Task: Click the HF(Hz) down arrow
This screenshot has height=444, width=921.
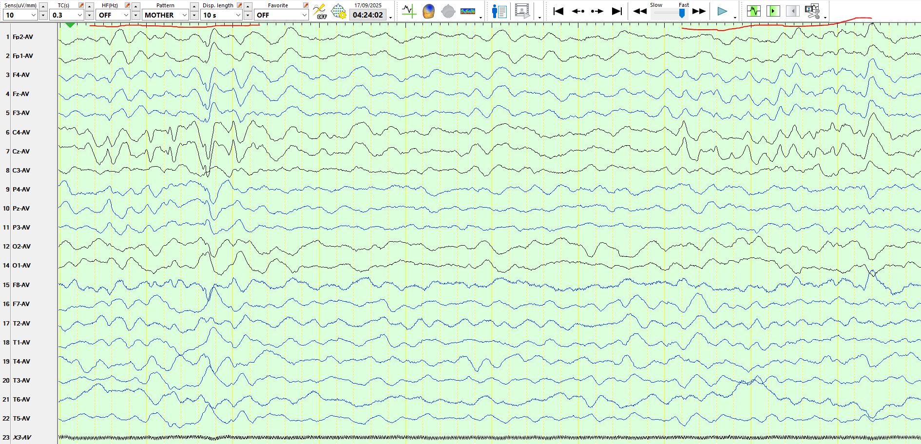Action: click(x=136, y=15)
